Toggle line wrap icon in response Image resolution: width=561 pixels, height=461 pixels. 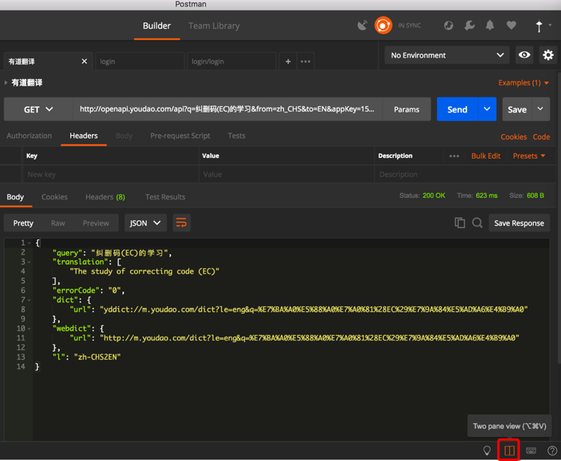click(182, 223)
